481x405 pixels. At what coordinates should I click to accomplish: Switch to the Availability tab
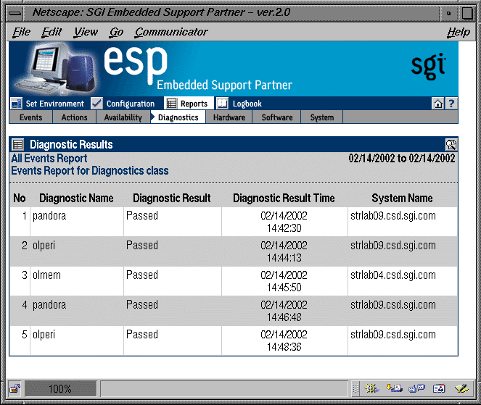pos(123,117)
